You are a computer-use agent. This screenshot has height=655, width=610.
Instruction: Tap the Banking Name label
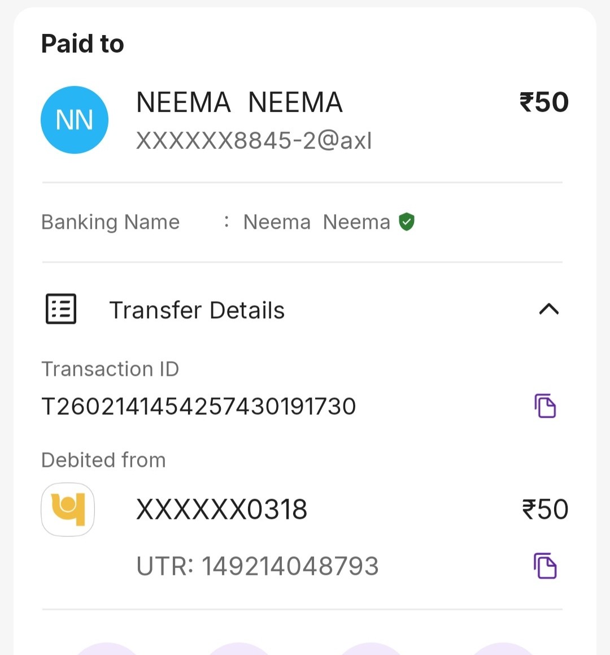coord(111,222)
